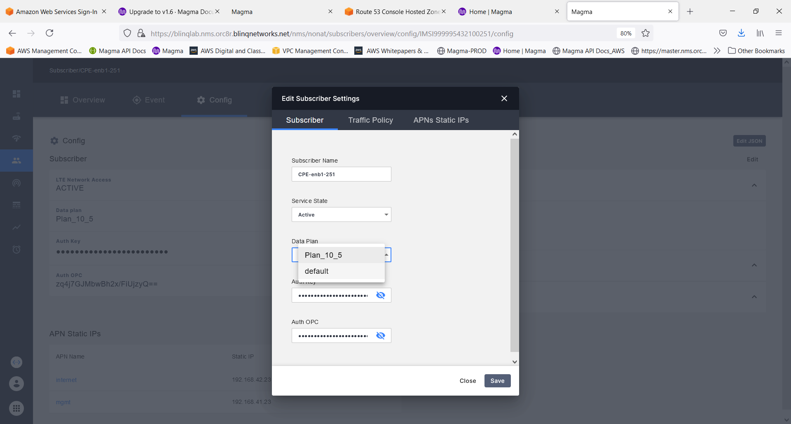Open the Dashboard sidebar icon
This screenshot has width=791, height=424.
click(16, 94)
